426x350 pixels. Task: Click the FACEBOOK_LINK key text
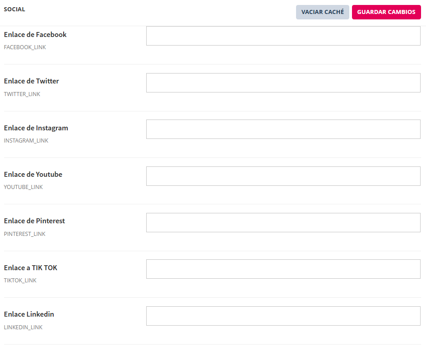(25, 47)
